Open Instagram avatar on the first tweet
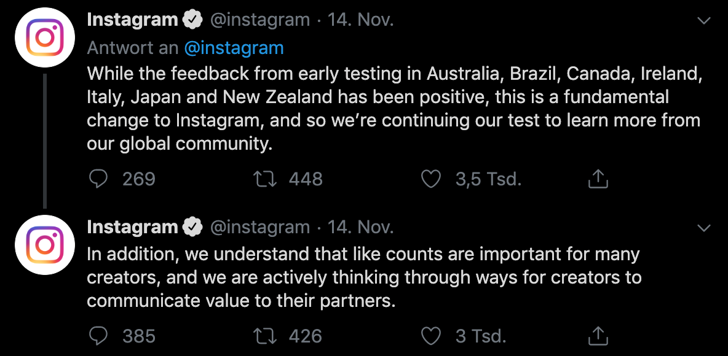Image resolution: width=728 pixels, height=356 pixels. click(44, 37)
